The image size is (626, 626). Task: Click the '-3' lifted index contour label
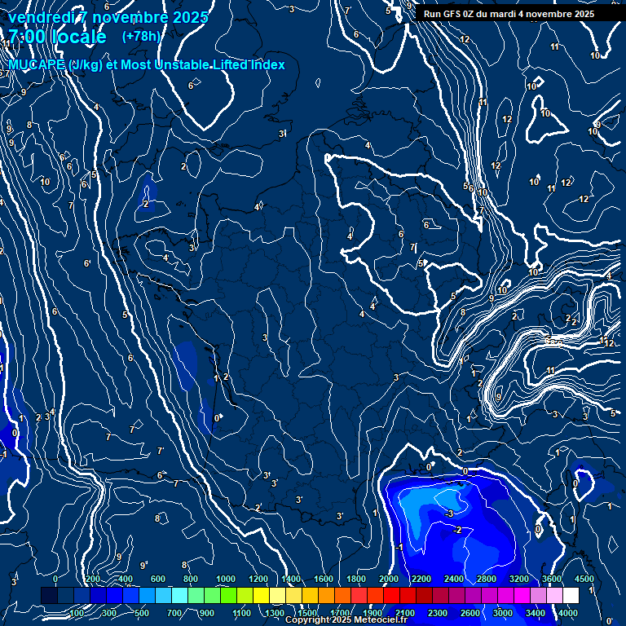tap(449, 514)
